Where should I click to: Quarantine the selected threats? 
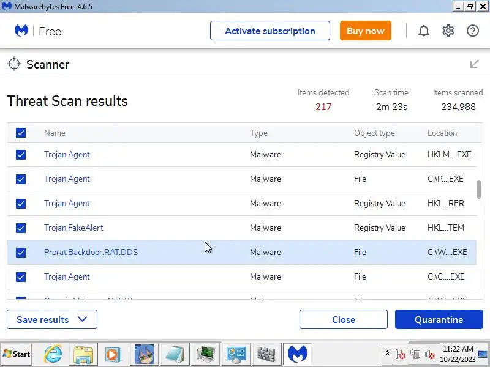click(x=439, y=319)
